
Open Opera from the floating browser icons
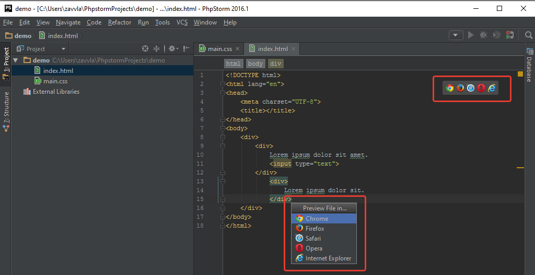click(481, 88)
